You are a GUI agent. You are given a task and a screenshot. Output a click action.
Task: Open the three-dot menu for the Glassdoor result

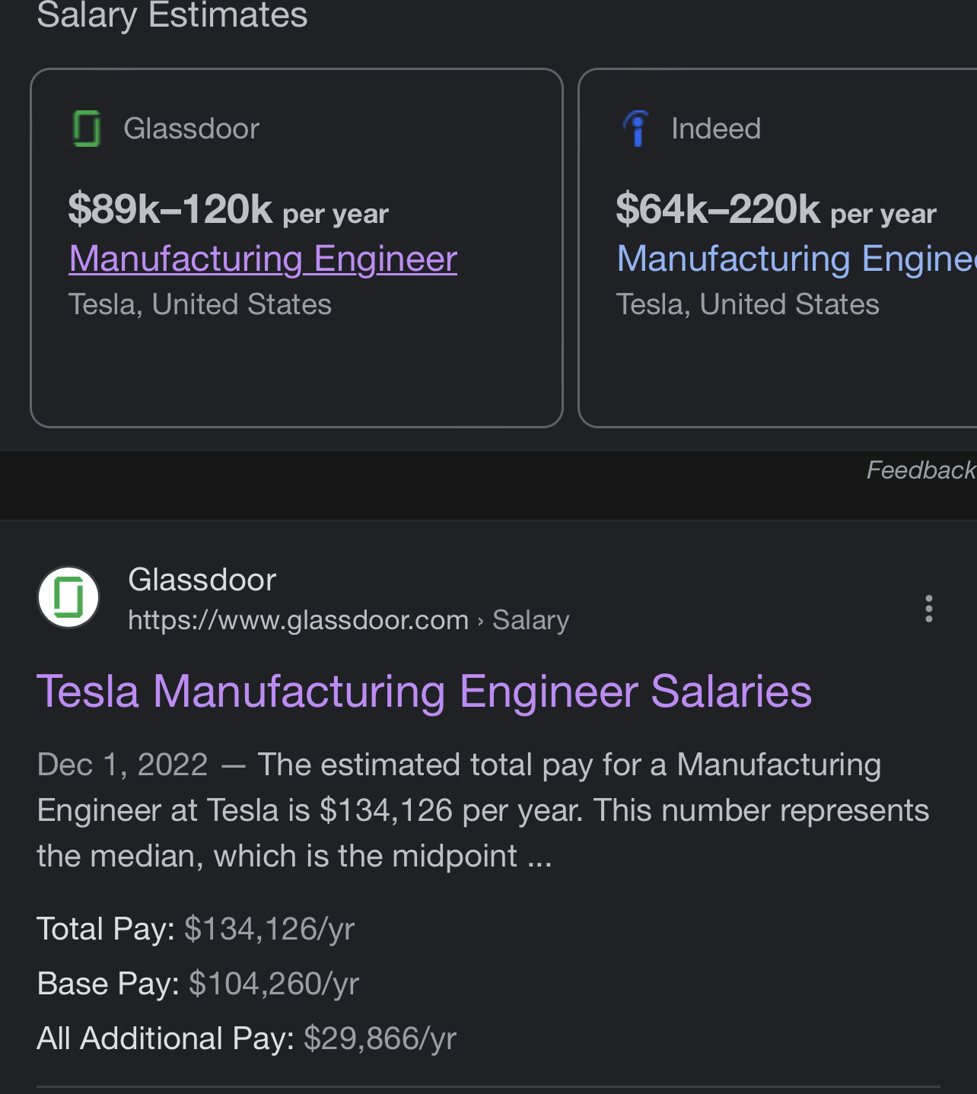tap(928, 609)
